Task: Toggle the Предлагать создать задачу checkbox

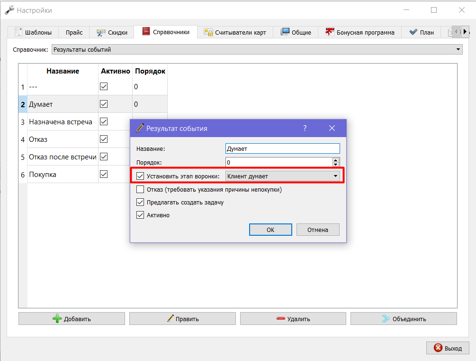Action: (140, 202)
